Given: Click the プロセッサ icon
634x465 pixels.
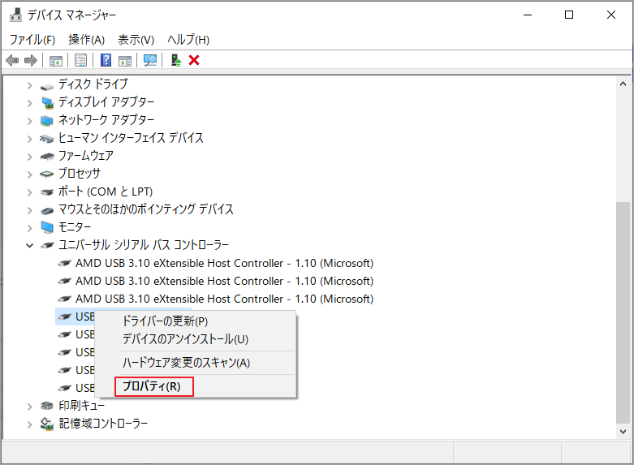Looking at the screenshot, I should click(47, 174).
